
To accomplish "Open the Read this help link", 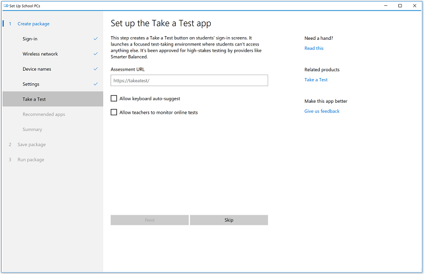I will pos(314,48).
